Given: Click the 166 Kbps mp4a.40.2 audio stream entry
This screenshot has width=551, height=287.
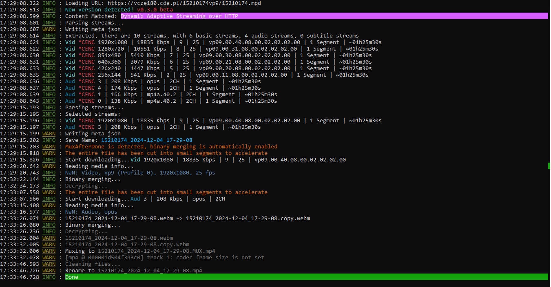Looking at the screenshot, I should coord(171,95).
